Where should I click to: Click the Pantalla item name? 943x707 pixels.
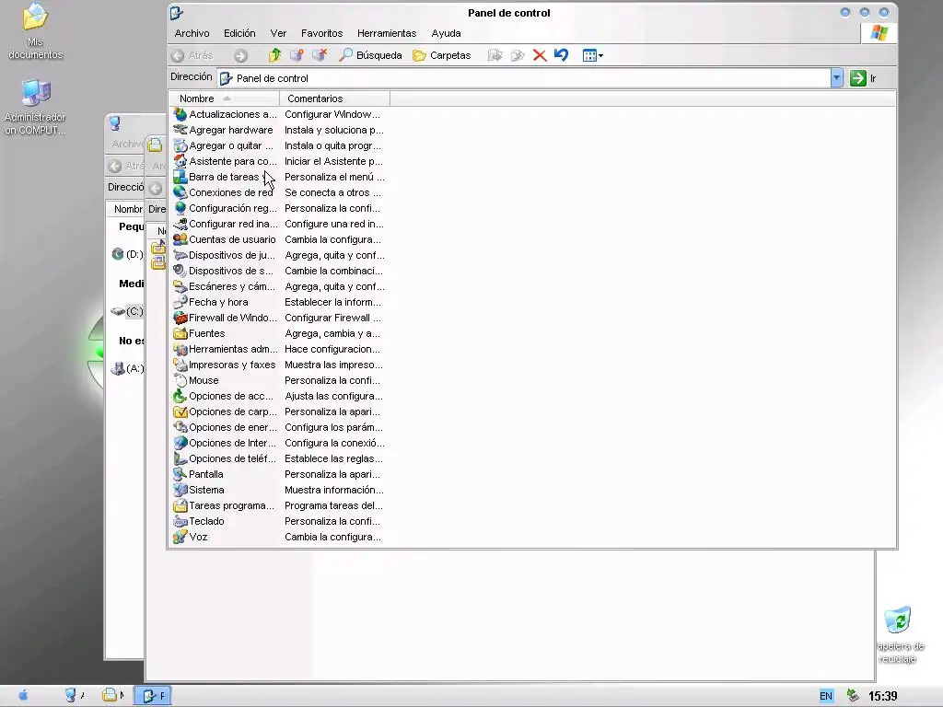[x=205, y=474]
